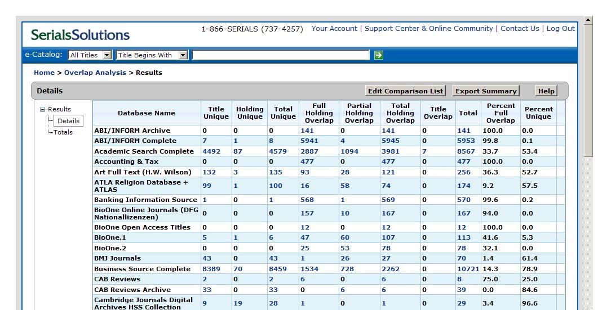The height and width of the screenshot is (310, 607).
Task: Click Academic Search Complete Holding Unique 87
Action: (x=238, y=151)
